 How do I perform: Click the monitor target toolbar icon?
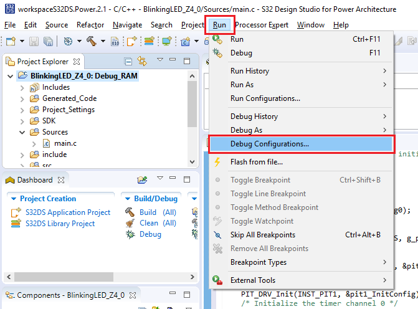167,41
